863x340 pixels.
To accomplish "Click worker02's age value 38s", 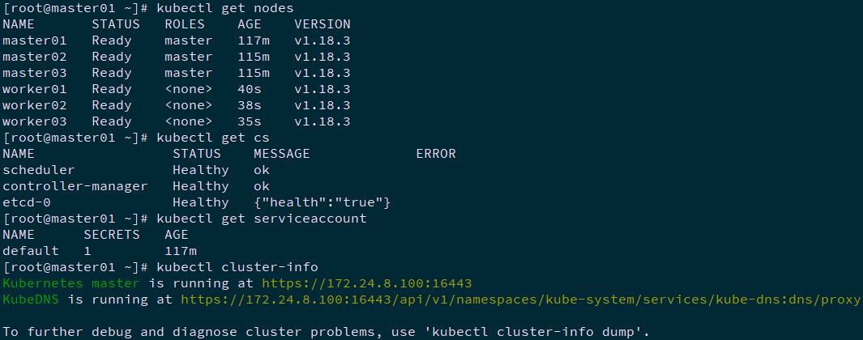I will click(250, 105).
